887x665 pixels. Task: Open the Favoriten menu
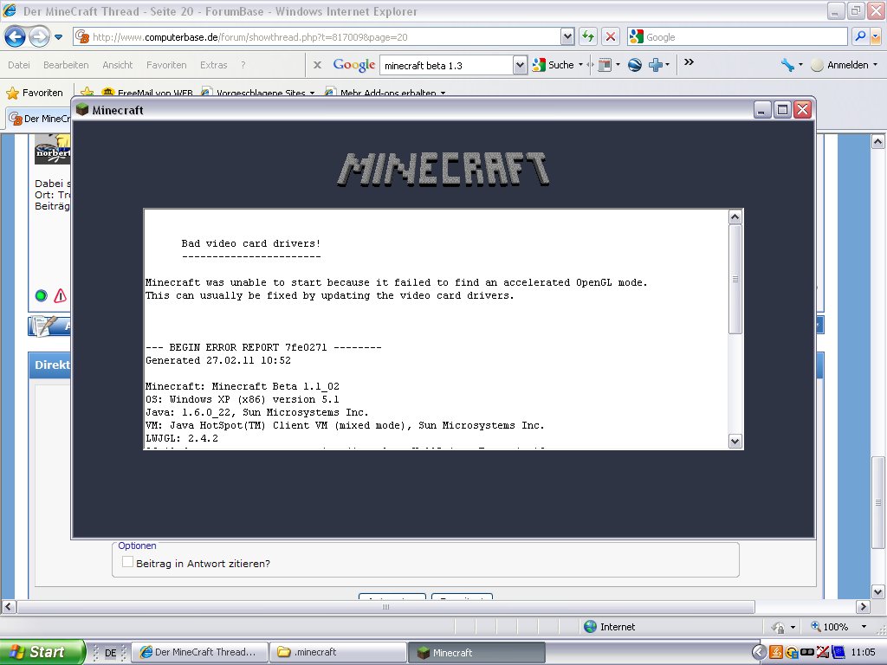166,65
